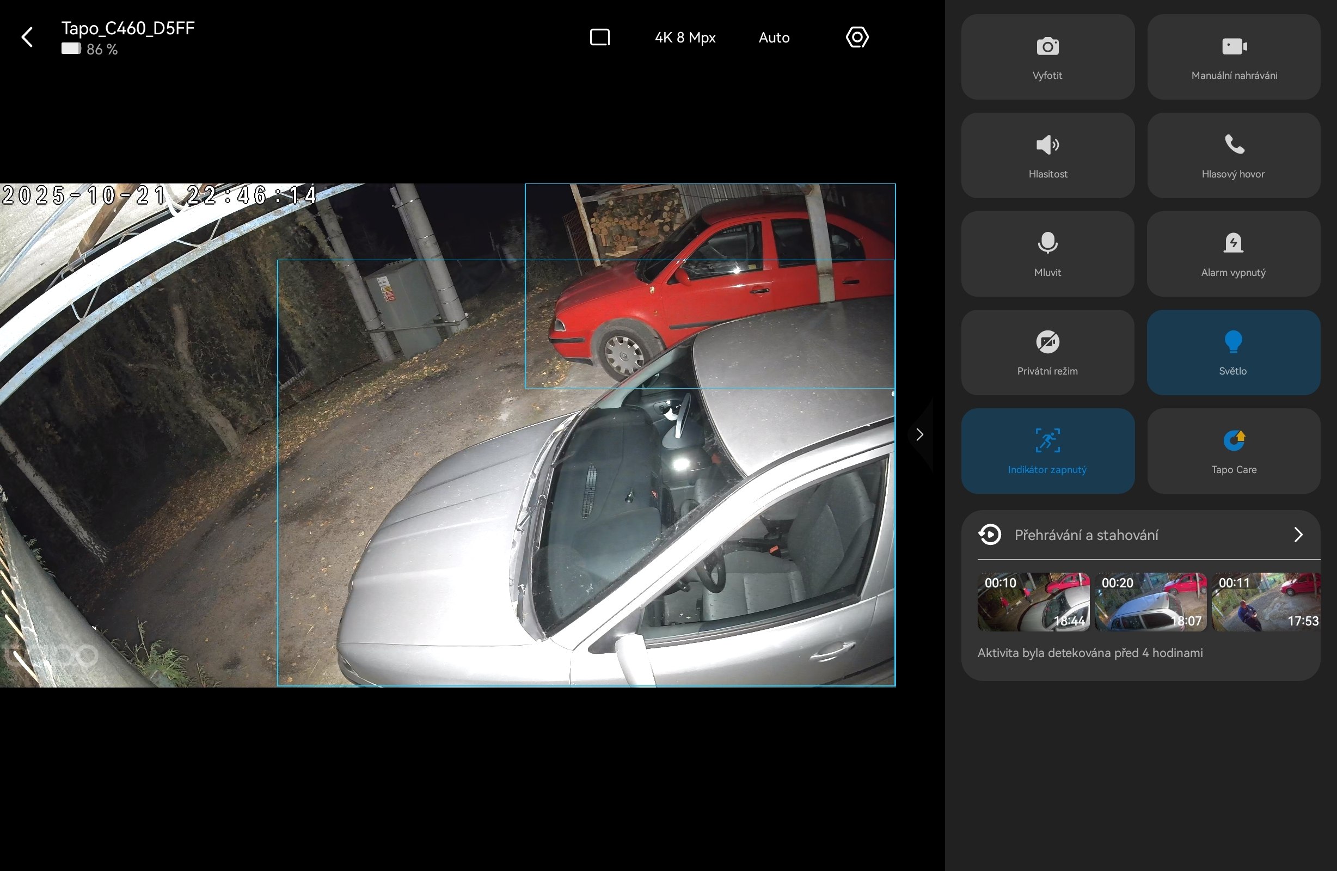Viewport: 1337px width, 871px height.
Task: Start Manuální nahrávání recording
Action: (1233, 57)
